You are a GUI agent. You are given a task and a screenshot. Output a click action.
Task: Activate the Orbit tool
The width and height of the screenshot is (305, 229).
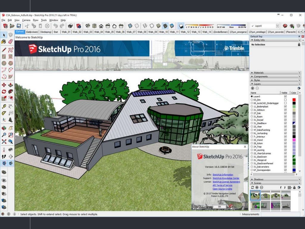4,128
